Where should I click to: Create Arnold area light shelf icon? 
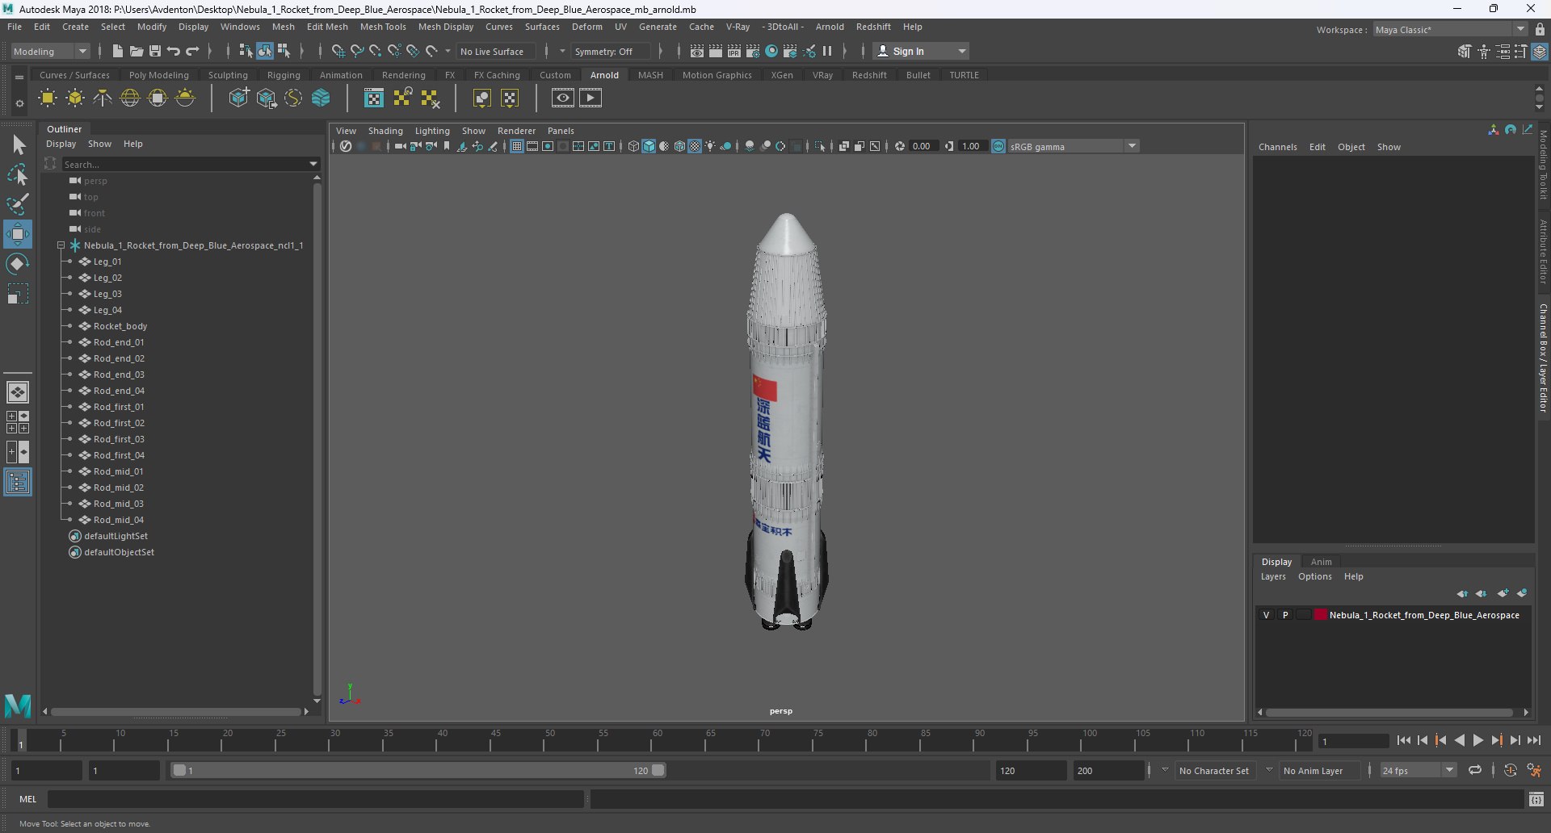48,98
